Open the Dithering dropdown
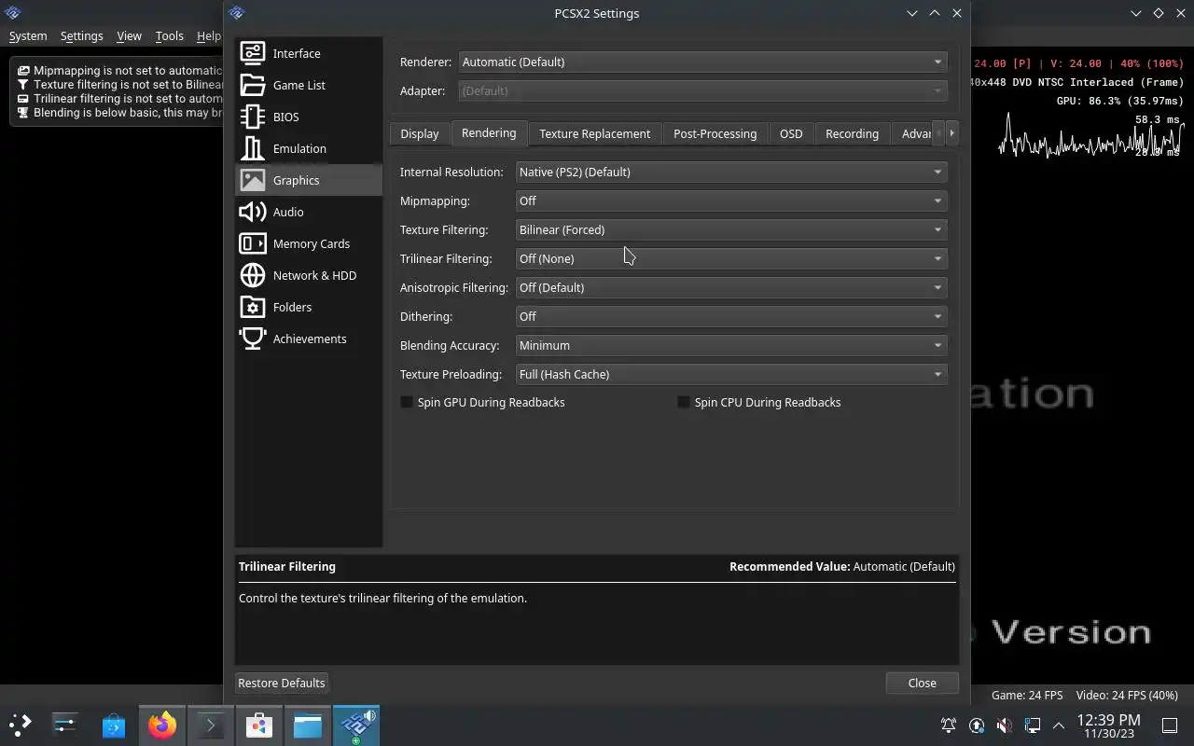Screen dimensions: 1194x746 pos(731,316)
